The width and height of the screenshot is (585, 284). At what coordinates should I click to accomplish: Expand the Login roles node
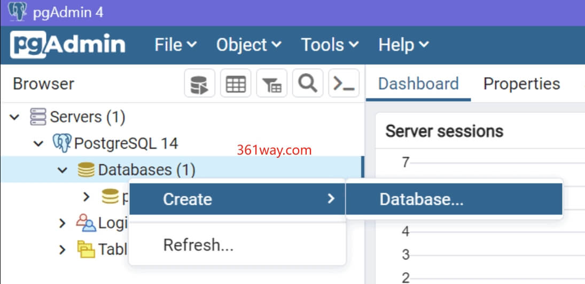(x=63, y=223)
